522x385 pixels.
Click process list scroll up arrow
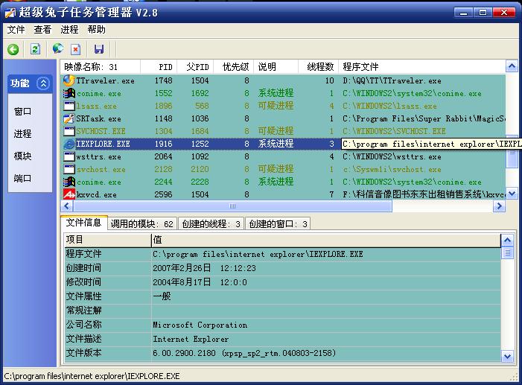point(512,66)
